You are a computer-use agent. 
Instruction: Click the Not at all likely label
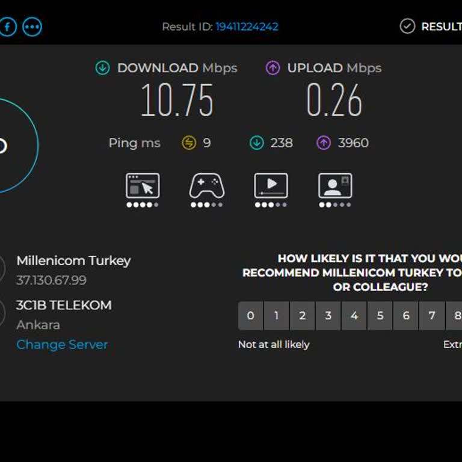point(274,345)
